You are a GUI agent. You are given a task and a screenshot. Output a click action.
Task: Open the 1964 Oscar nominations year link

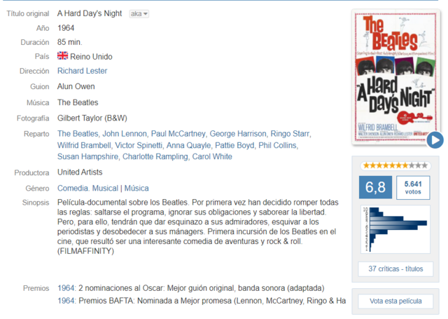click(x=66, y=288)
